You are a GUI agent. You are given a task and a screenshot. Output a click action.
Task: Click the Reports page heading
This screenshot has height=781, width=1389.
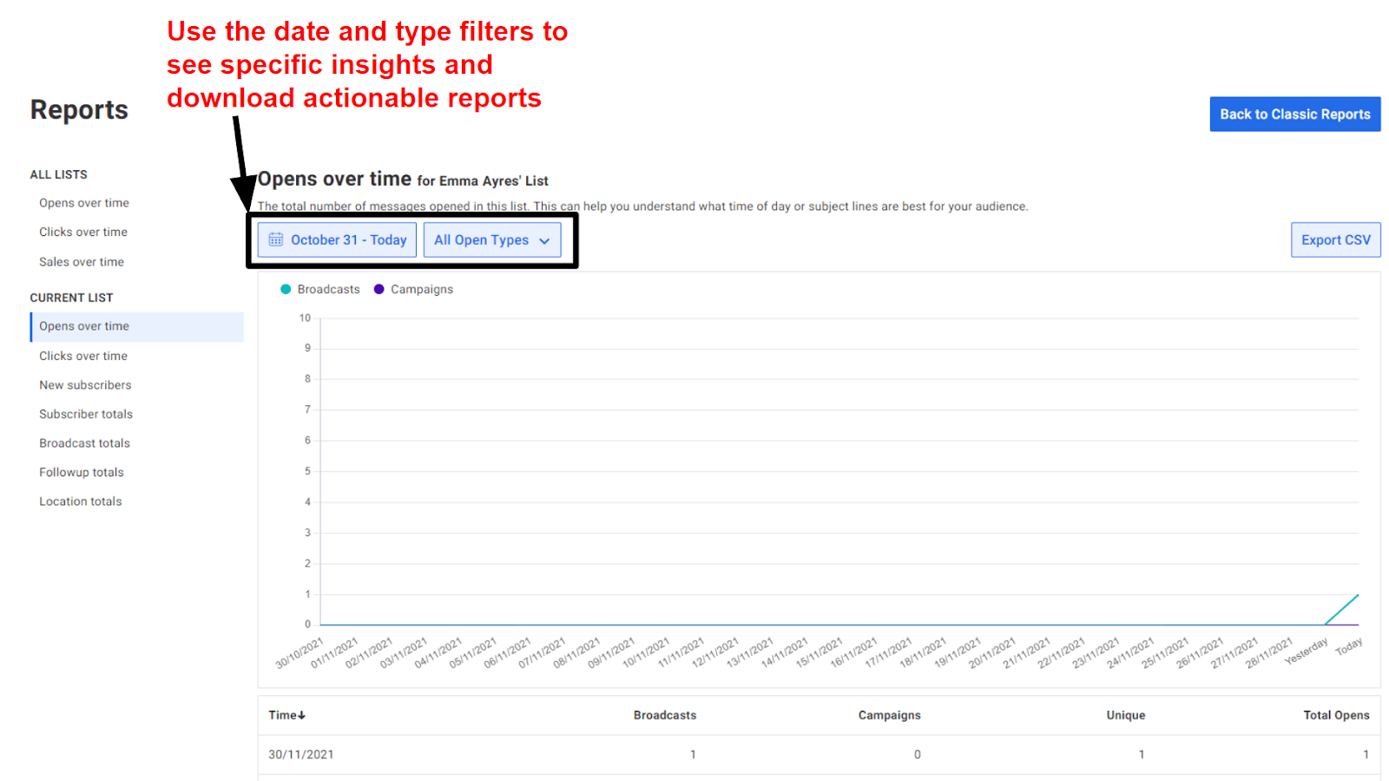point(79,110)
